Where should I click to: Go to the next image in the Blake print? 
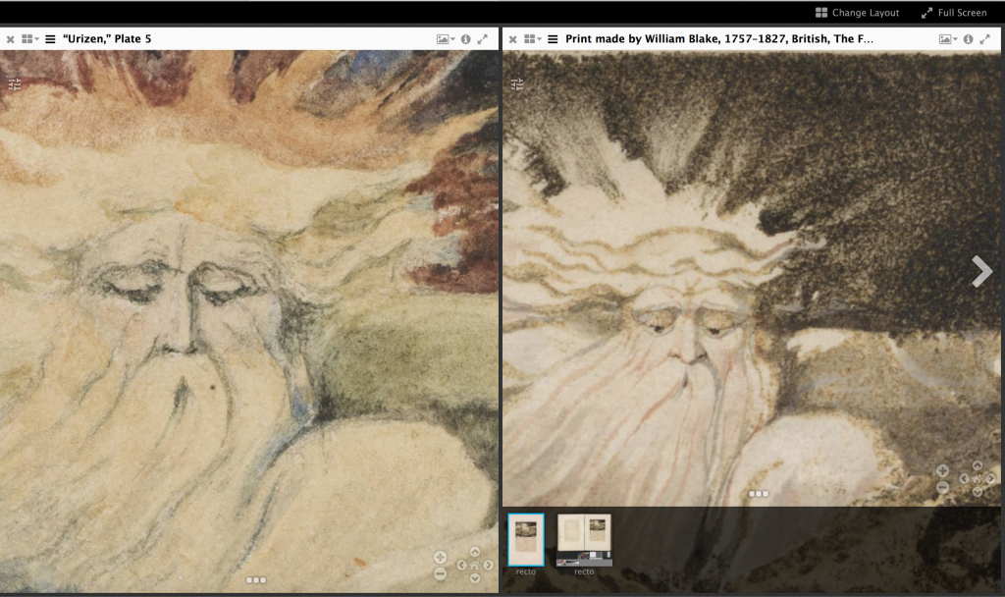pos(981,271)
